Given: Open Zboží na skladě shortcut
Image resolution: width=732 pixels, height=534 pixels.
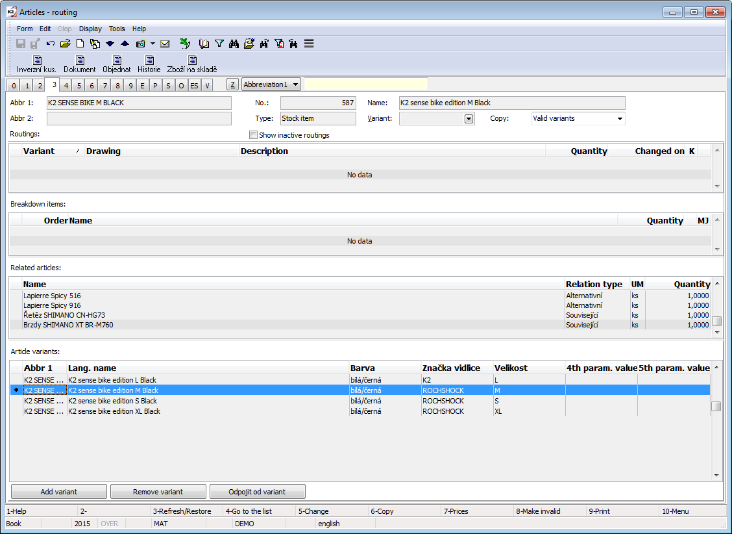Looking at the screenshot, I should tap(192, 64).
